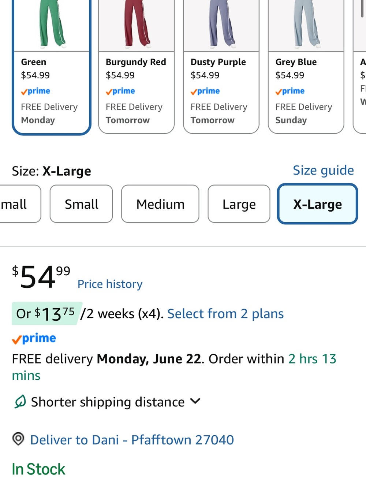The width and height of the screenshot is (366, 488).
Task: Select size Small
Action: pyautogui.click(x=81, y=204)
